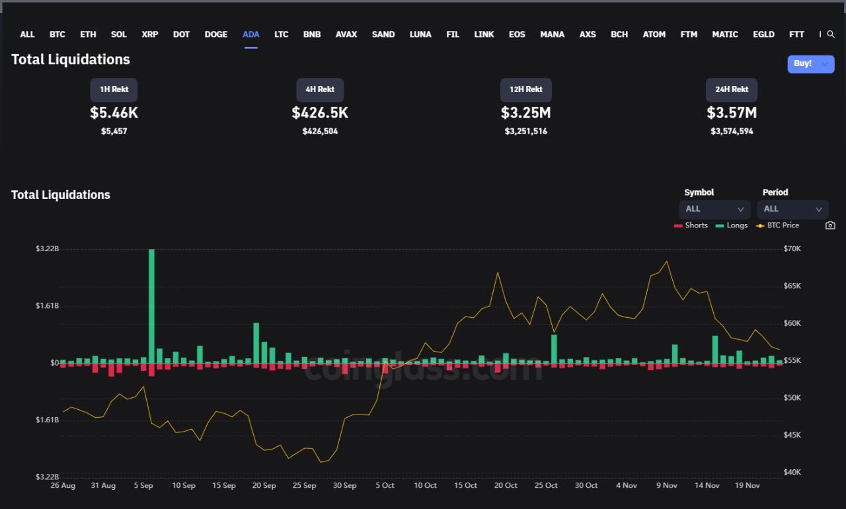Open the Period dropdown
This screenshot has width=846, height=509.
pos(792,209)
